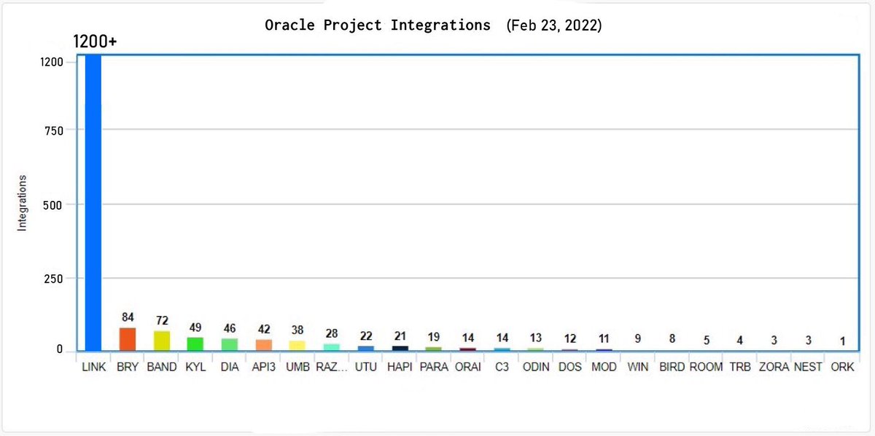Viewport: 875px width, 436px height.
Task: Click the tall blue LINK bar
Action: coord(93,203)
